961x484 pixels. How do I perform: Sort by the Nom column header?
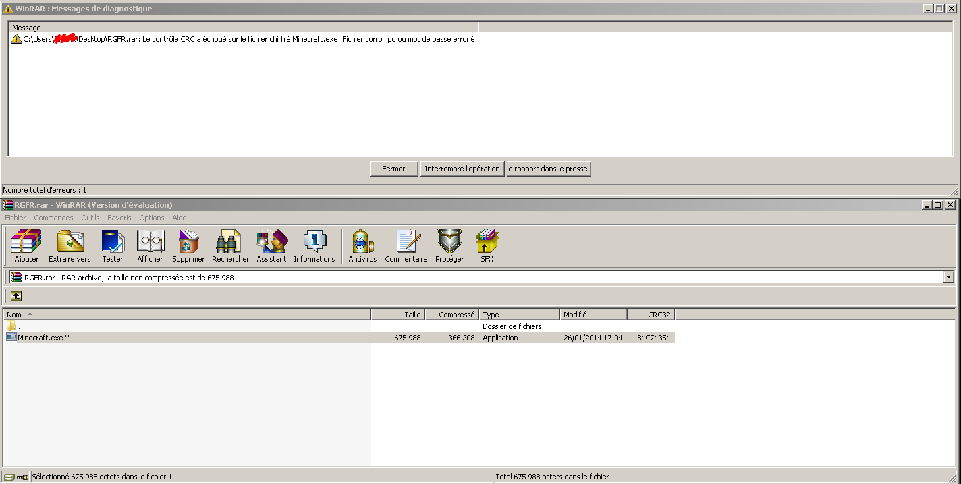(x=187, y=315)
